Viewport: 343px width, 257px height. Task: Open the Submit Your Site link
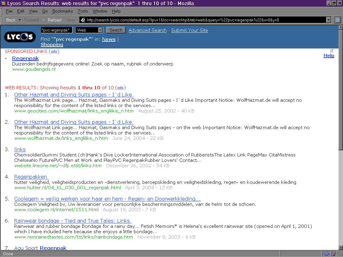click(190, 30)
